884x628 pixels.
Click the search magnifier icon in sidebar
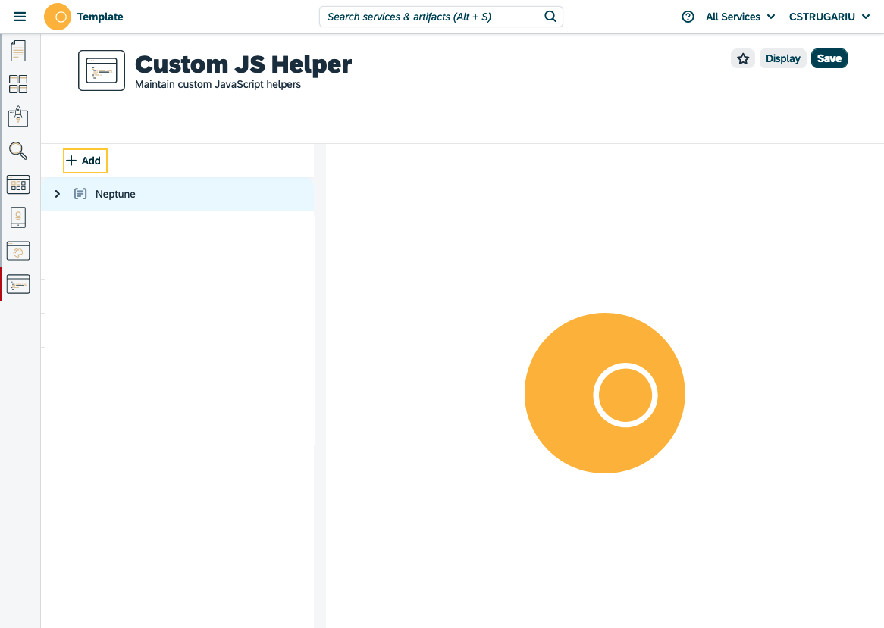[x=17, y=151]
